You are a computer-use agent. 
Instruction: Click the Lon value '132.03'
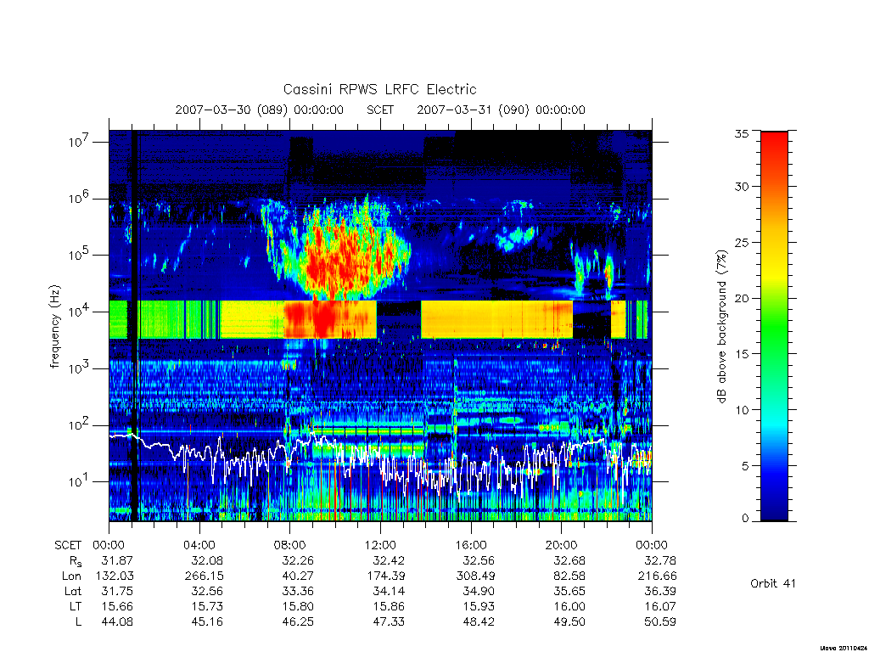[115, 576]
